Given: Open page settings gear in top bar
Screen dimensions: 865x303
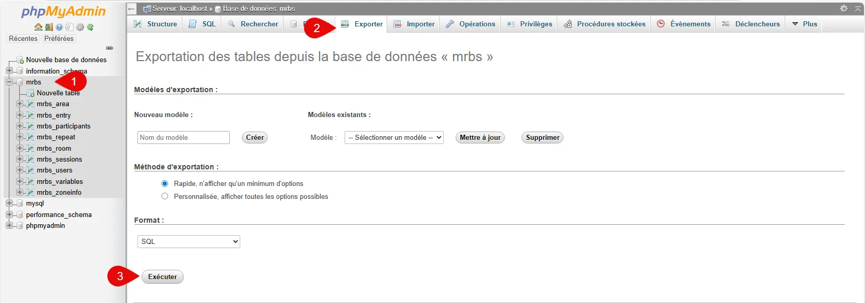Looking at the screenshot, I should 844,8.
